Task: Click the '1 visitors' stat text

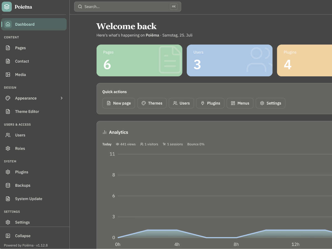Action: (151, 144)
